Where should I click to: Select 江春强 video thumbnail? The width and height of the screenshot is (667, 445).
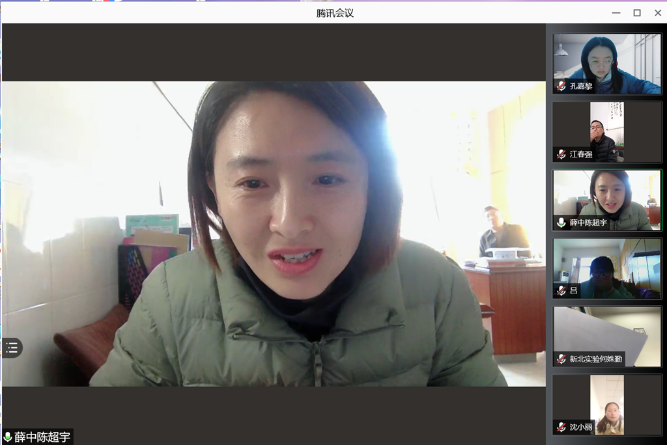607,132
